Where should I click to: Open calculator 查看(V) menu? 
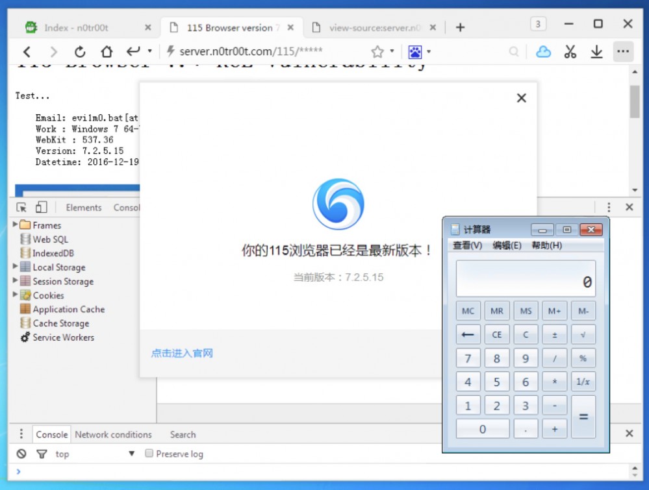[467, 245]
